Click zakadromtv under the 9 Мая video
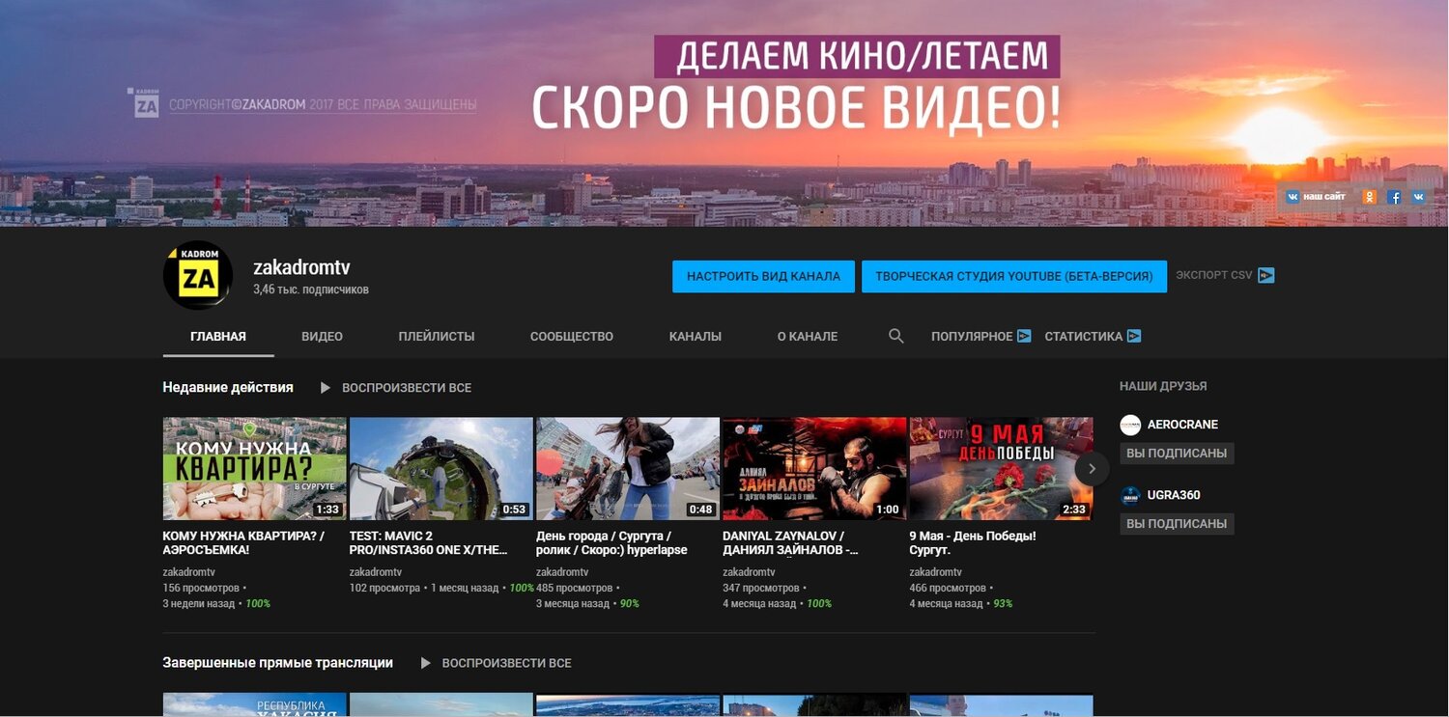Viewport: 1449px width, 717px height. (x=935, y=572)
